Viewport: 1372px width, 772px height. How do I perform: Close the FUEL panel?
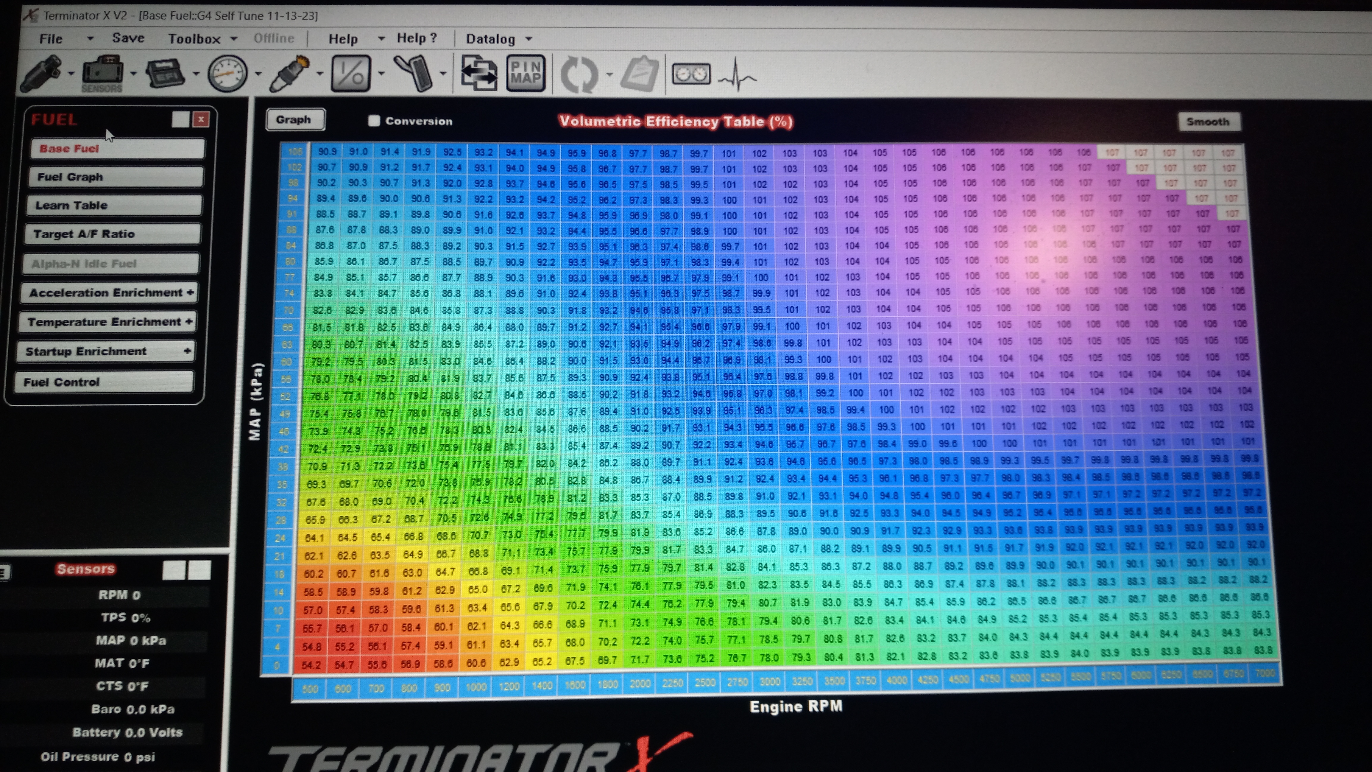click(201, 119)
